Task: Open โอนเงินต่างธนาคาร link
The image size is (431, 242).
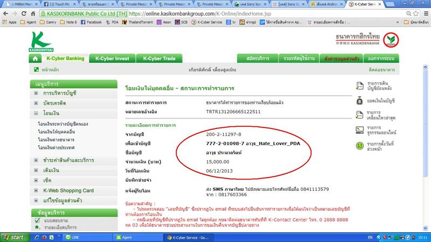Action: pos(56,140)
